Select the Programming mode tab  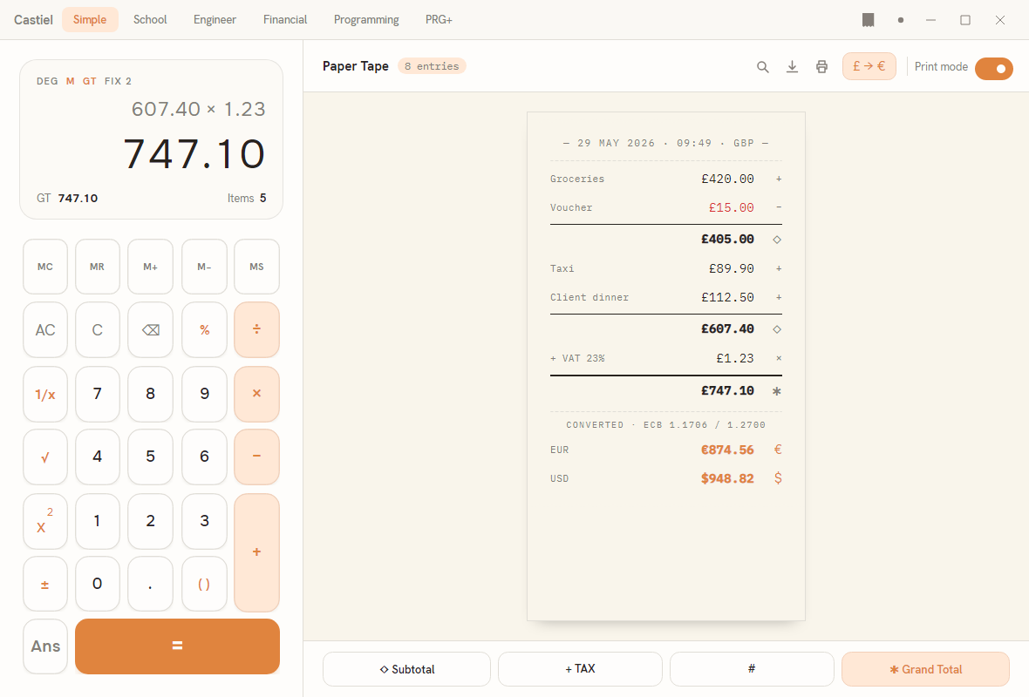point(366,20)
